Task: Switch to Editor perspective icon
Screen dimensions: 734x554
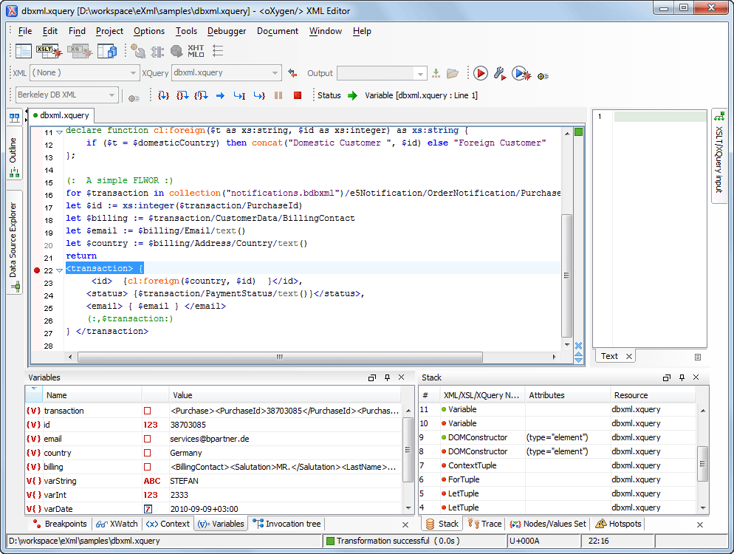Action: [x=24, y=50]
